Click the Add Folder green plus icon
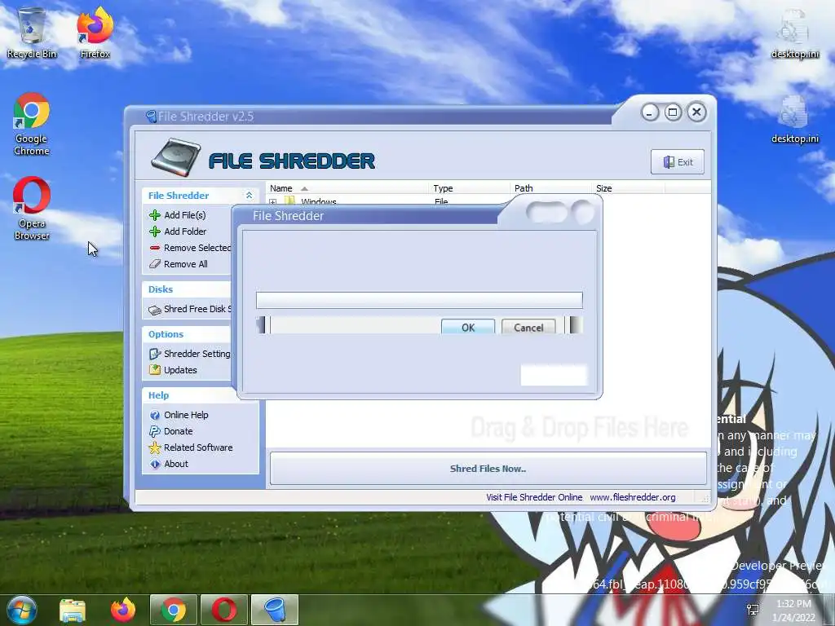 [155, 231]
